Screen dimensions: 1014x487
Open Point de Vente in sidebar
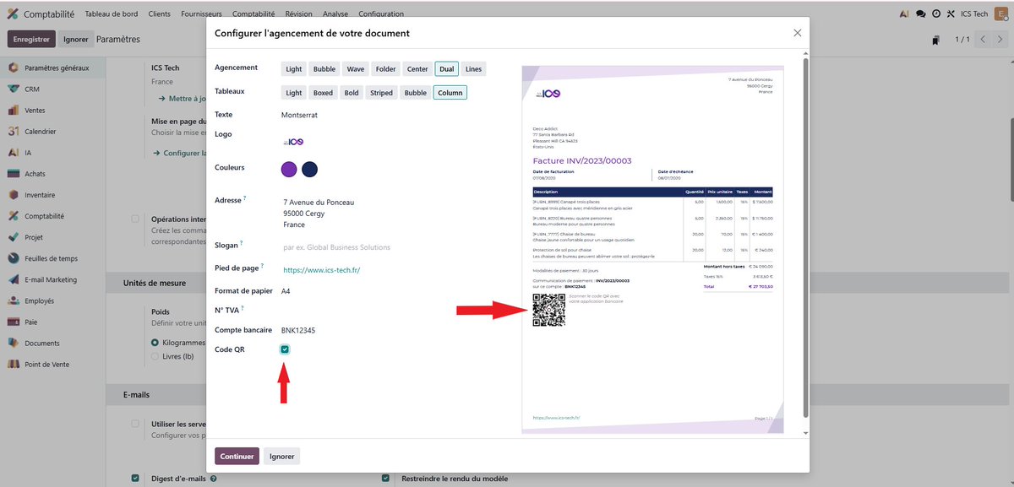(x=52, y=365)
